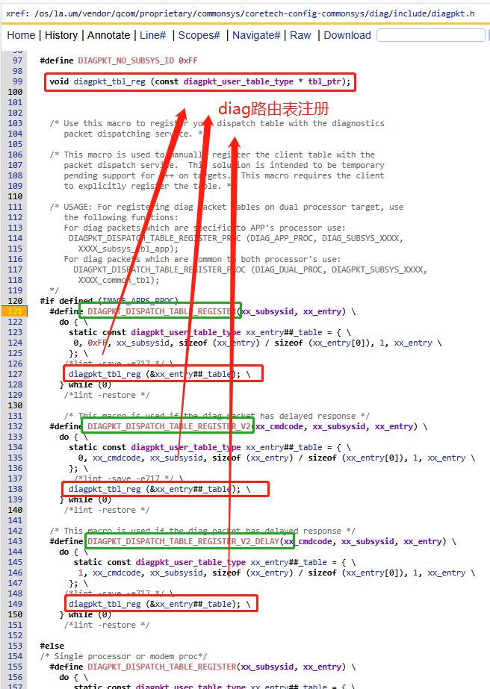Select '#else' text on line 153
The width and height of the screenshot is (490, 689).
(52, 646)
